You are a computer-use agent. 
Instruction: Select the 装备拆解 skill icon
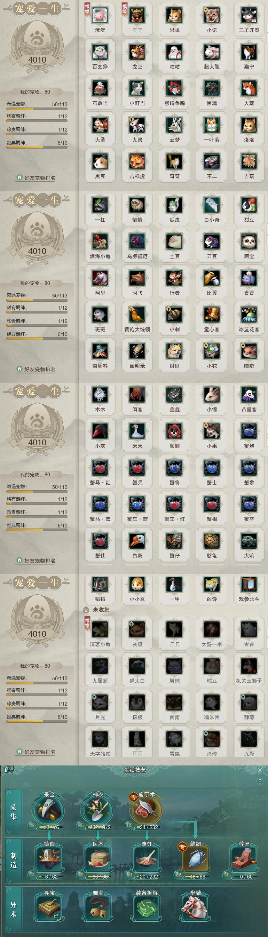pos(147,907)
